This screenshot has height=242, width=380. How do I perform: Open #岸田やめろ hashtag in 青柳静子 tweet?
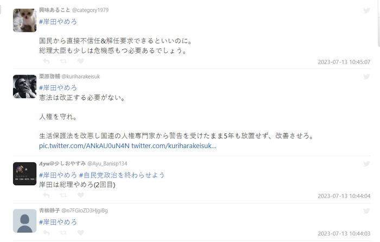click(58, 222)
